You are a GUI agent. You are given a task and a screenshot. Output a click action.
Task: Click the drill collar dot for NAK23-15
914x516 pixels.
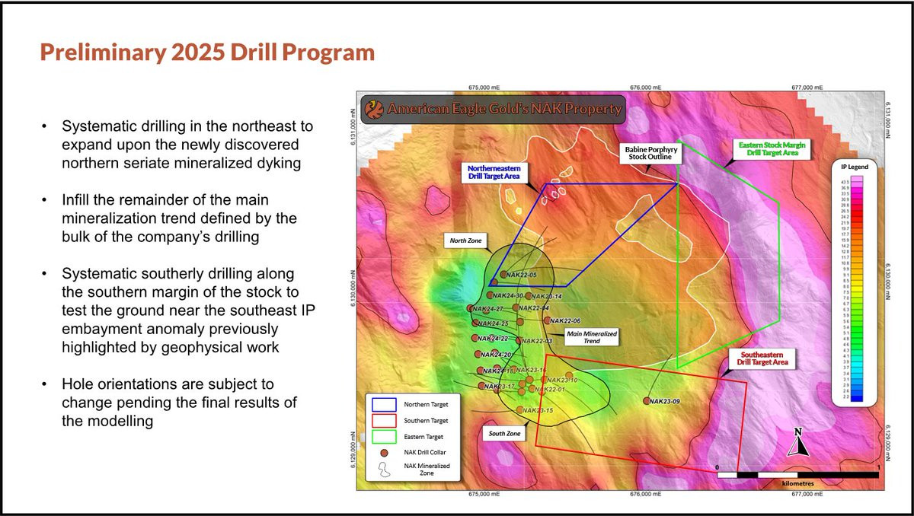[x=520, y=410]
